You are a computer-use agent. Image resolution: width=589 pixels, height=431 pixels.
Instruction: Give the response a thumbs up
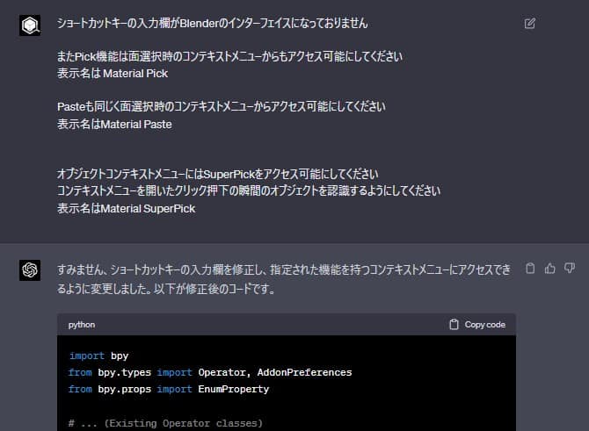click(x=549, y=268)
